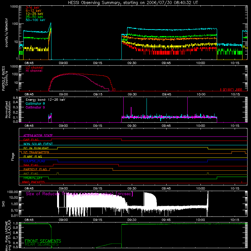Click the 09:00 tick label under the counts panel
This screenshot has height=251, width=251.
coord(63,63)
